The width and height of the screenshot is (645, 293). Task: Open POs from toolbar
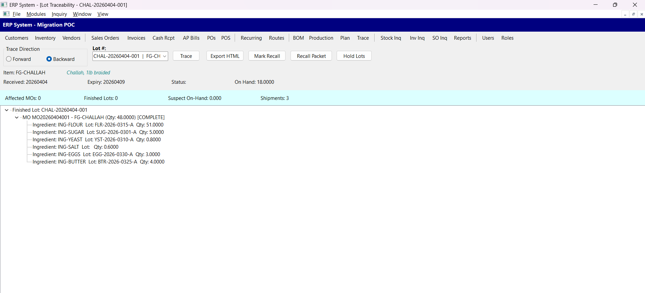click(211, 38)
